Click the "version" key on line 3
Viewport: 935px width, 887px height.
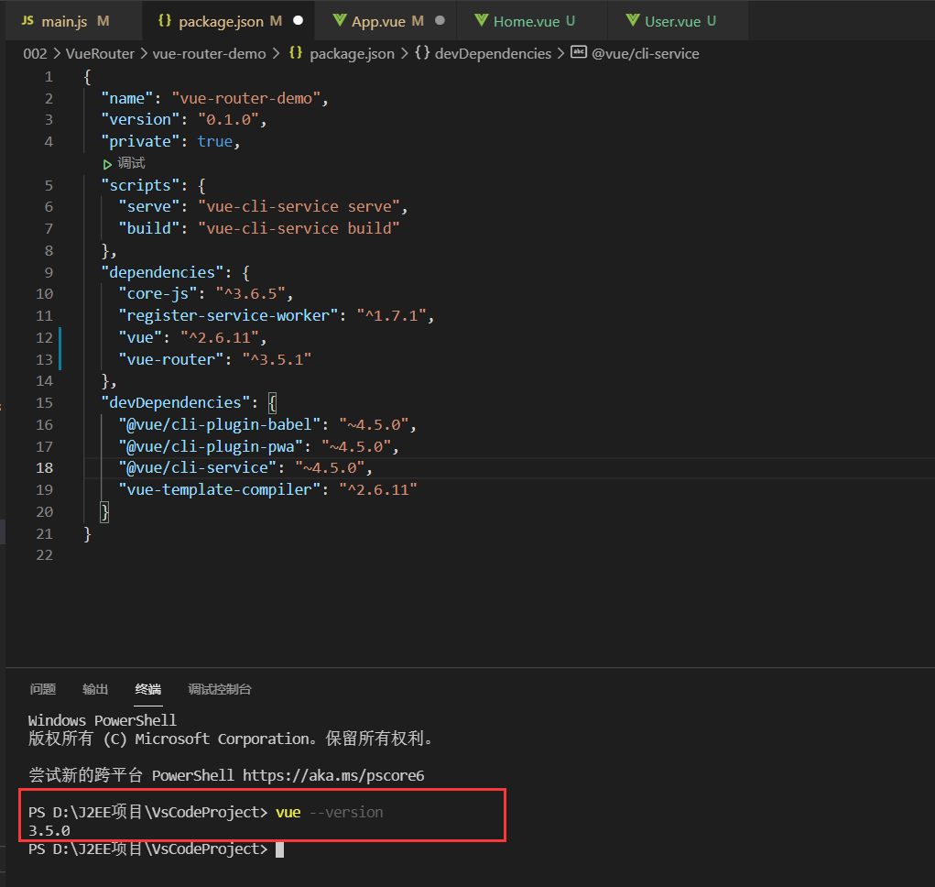pos(140,120)
